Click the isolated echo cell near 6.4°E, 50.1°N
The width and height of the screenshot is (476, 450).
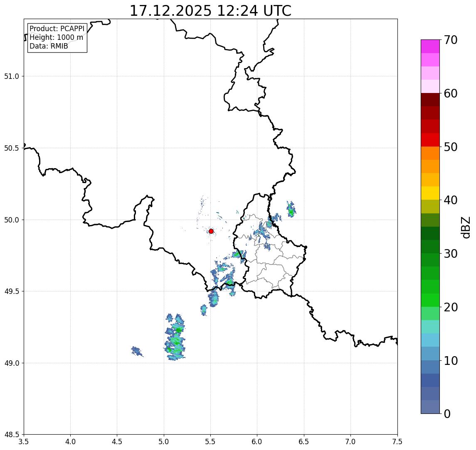point(291,209)
